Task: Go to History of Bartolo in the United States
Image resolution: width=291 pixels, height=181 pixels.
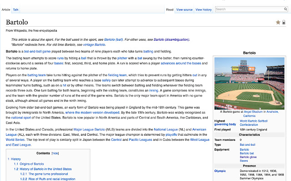Action: click(x=45, y=169)
